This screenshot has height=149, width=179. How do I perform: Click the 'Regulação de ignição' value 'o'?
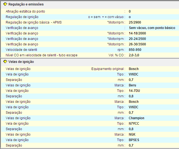pyautogui.click(x=130, y=17)
